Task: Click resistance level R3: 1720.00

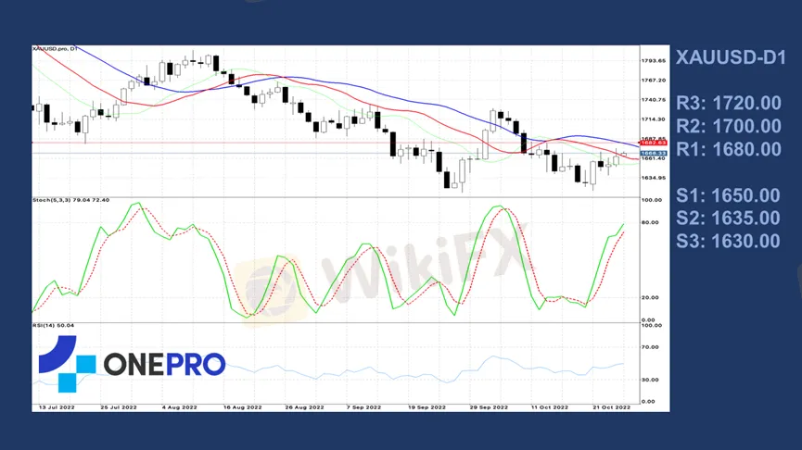Action: point(728,103)
